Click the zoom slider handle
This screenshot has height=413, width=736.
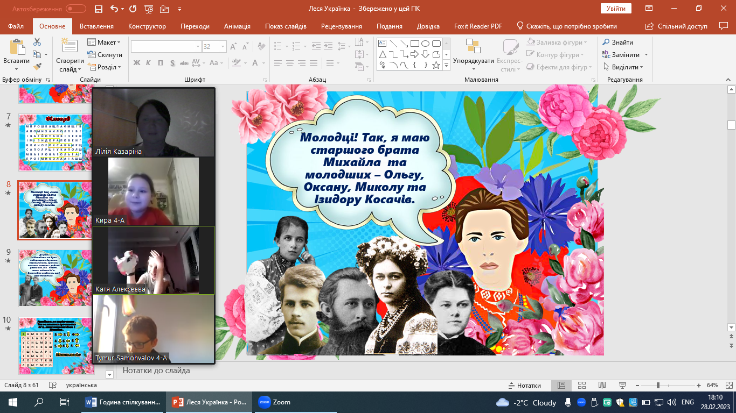[x=658, y=385]
